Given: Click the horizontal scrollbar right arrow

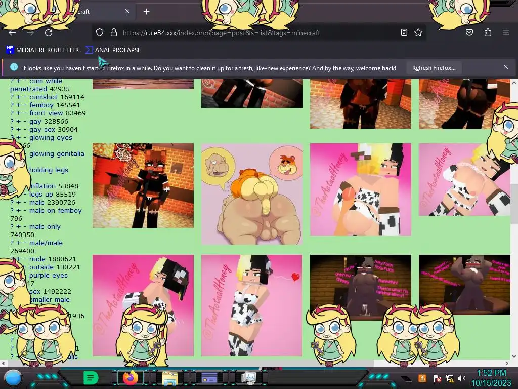Looking at the screenshot, I should coord(507,363).
